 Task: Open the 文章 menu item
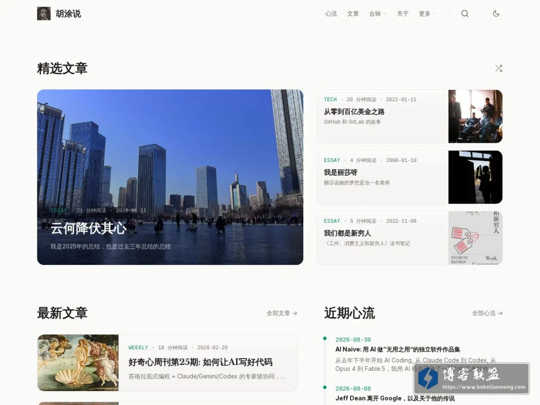point(353,13)
